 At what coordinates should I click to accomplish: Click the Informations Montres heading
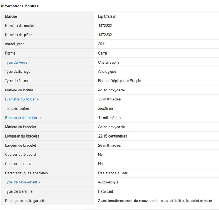click(20, 6)
